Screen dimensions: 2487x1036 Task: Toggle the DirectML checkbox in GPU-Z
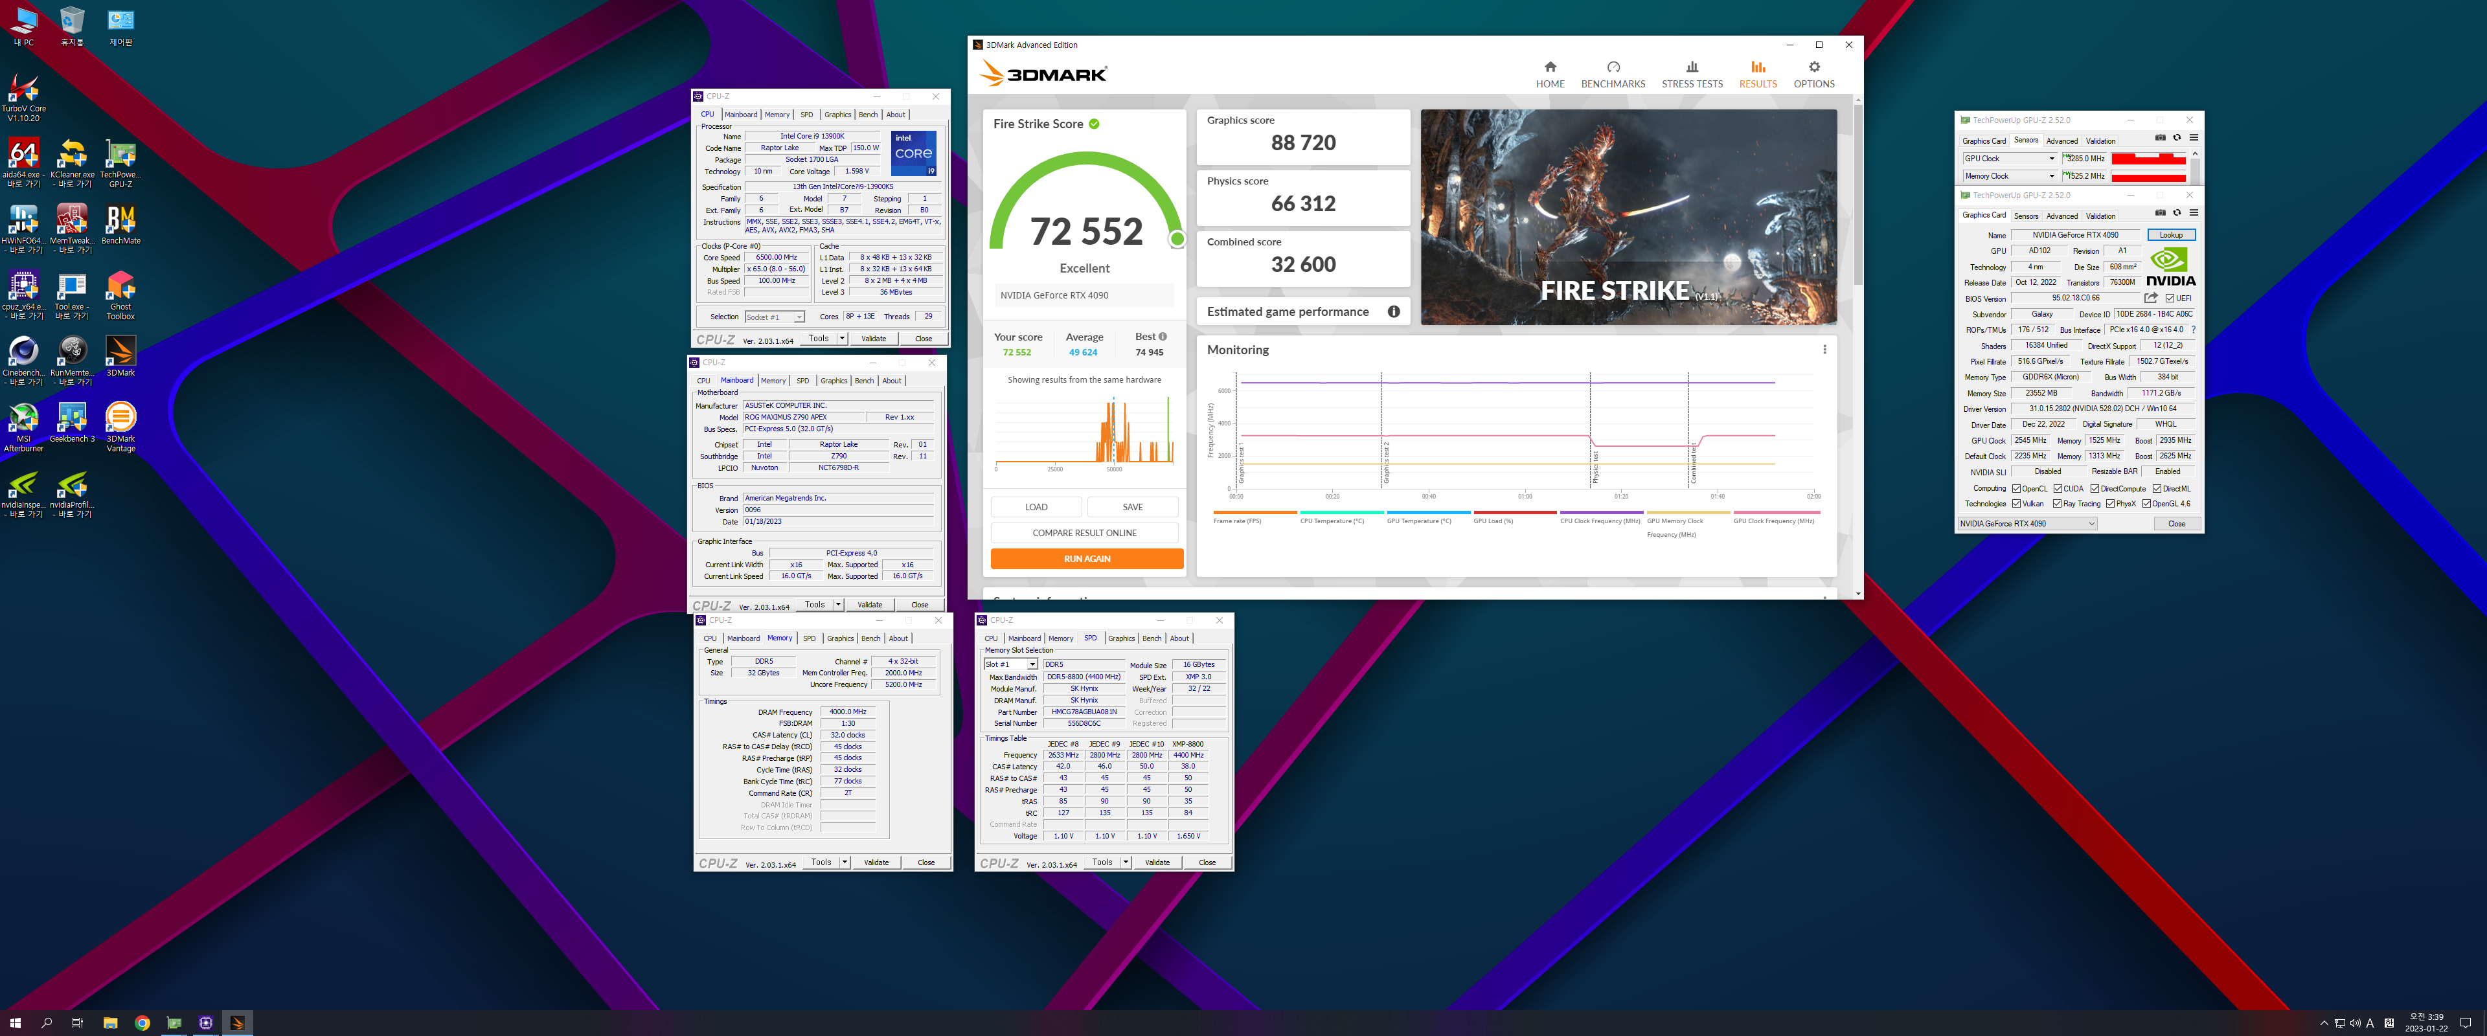(2157, 489)
